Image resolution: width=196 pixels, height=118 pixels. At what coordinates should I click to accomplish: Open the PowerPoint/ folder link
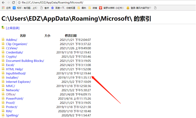[x=15, y=99]
